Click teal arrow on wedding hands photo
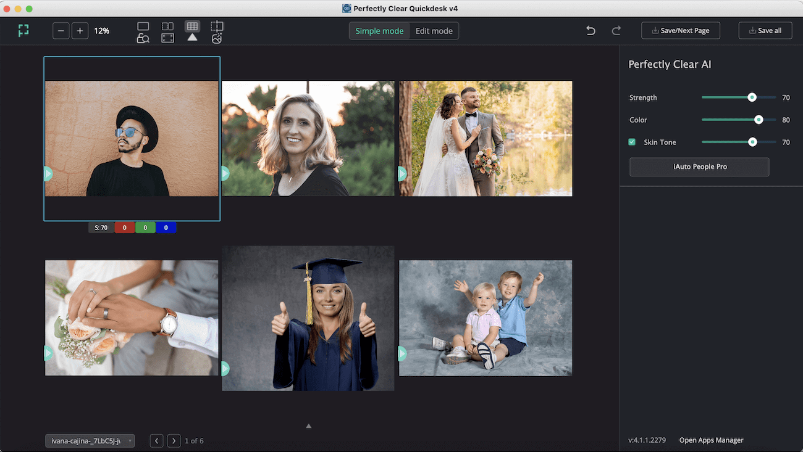 [x=48, y=353]
